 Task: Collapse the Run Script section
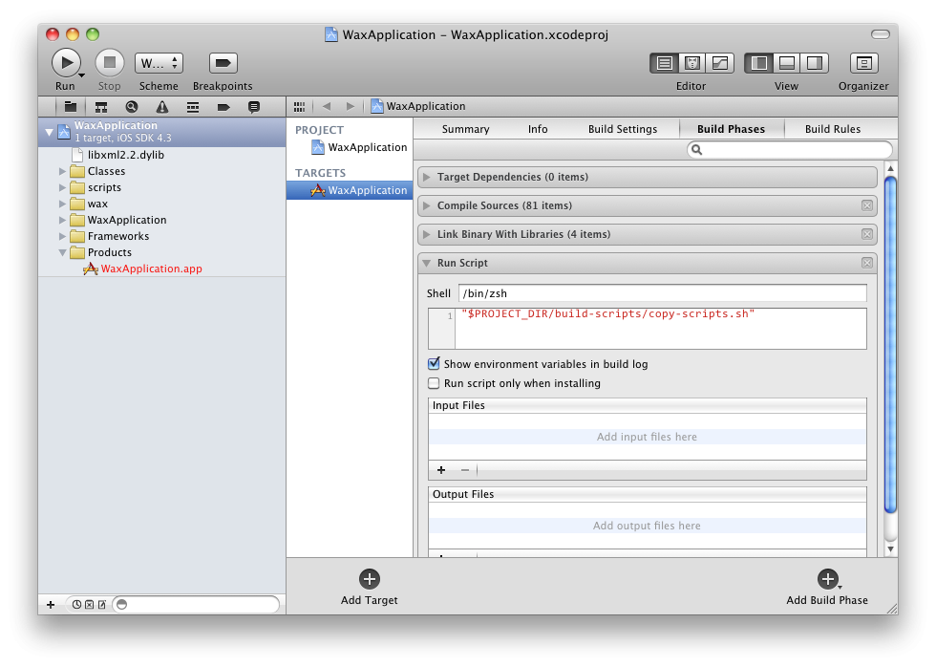click(426, 263)
